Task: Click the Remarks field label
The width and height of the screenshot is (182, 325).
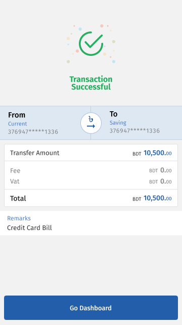Action: tap(19, 218)
